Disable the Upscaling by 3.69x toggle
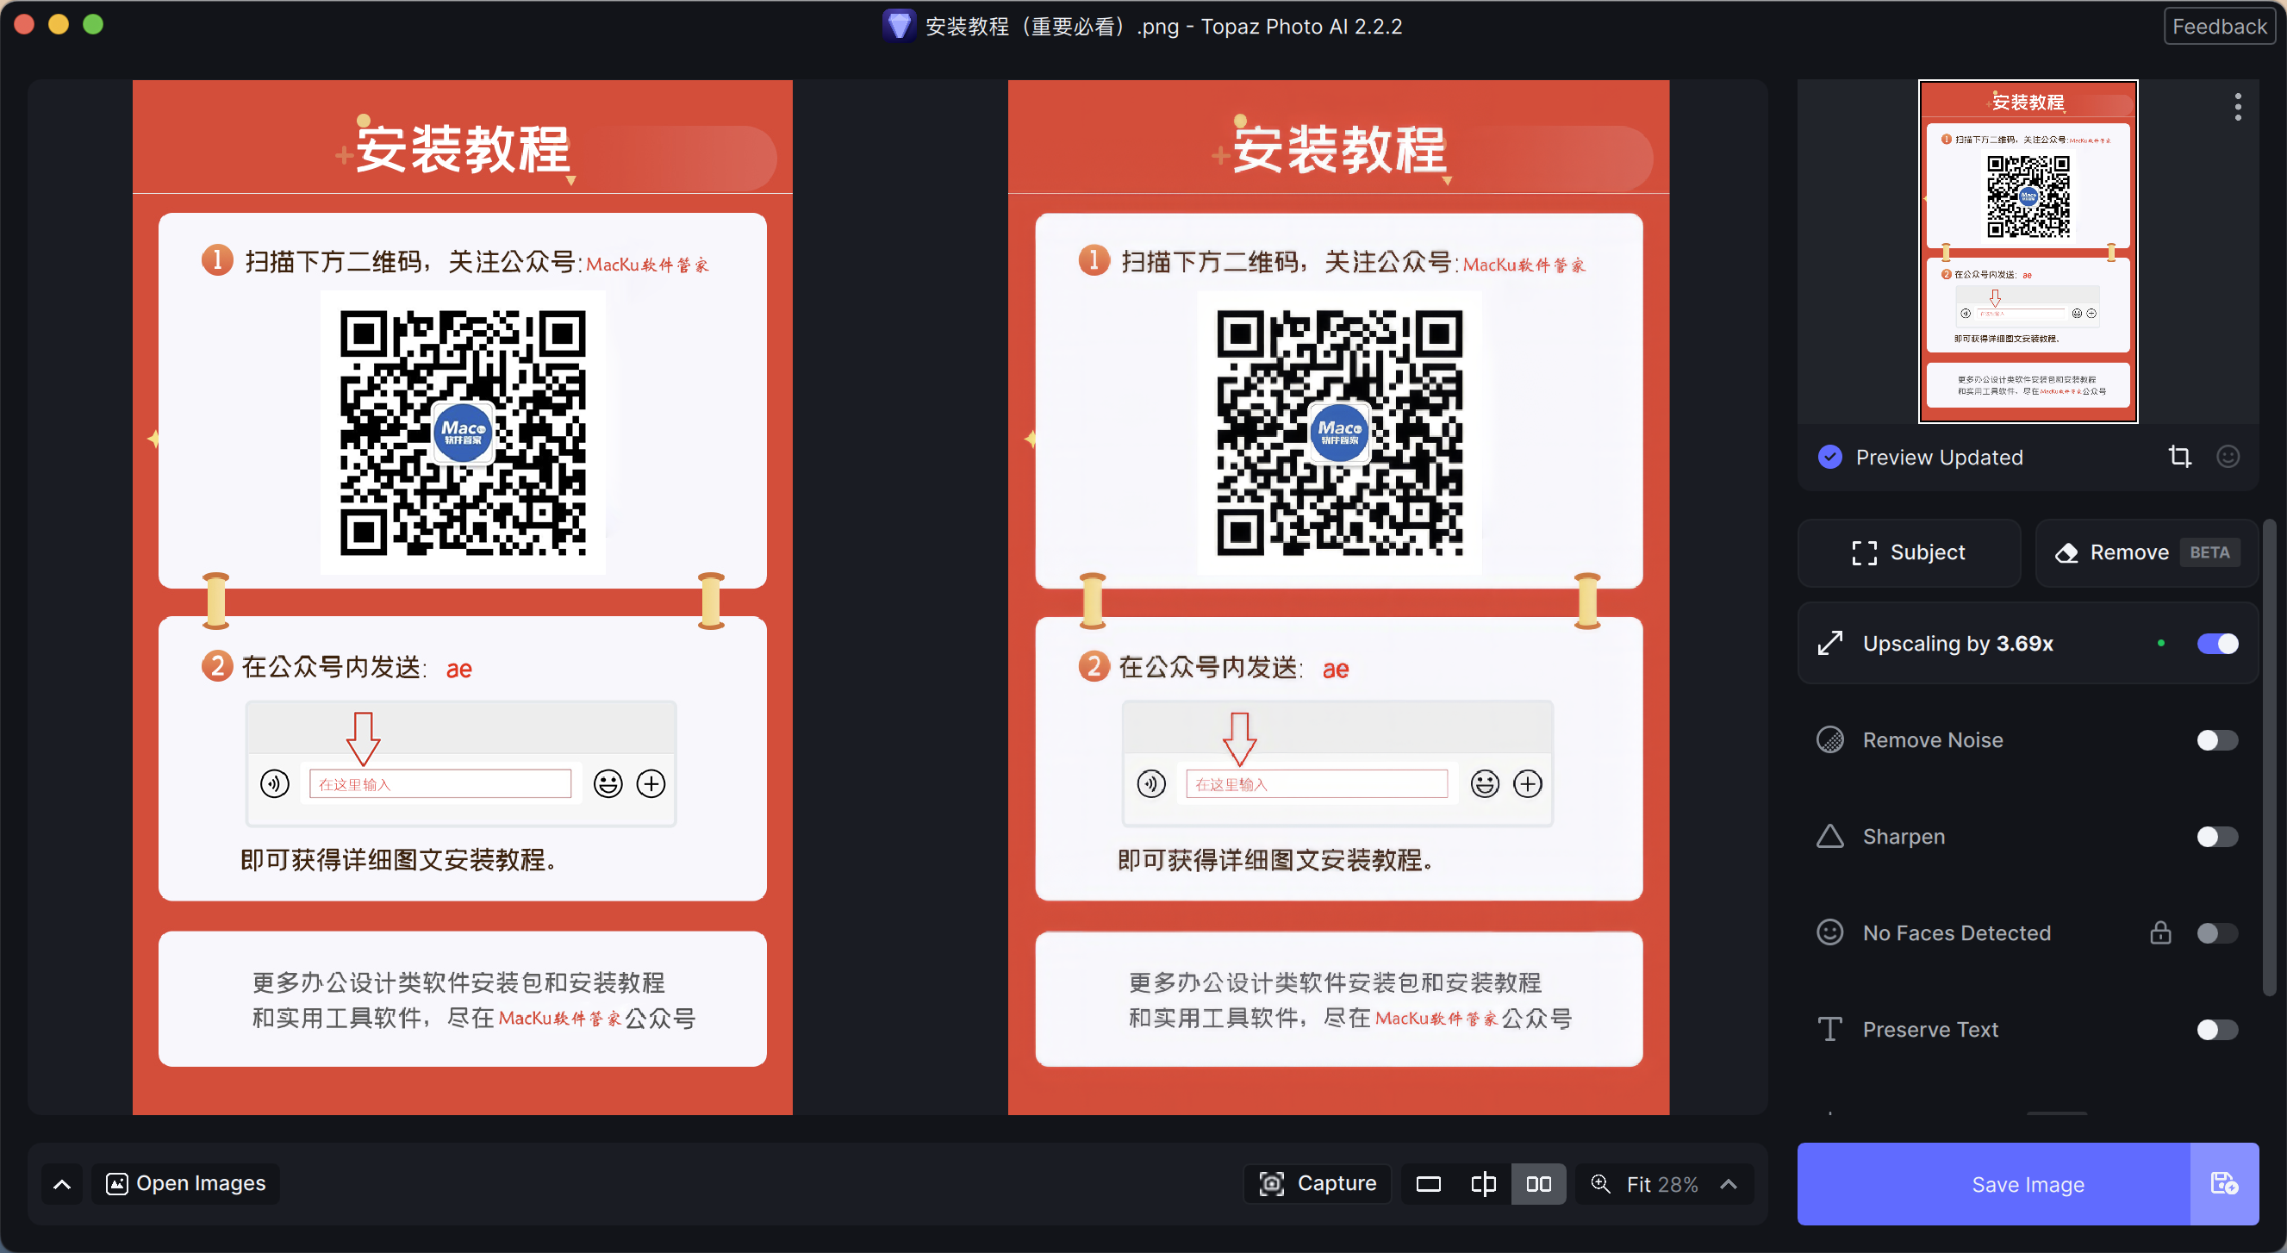 tap(2217, 643)
